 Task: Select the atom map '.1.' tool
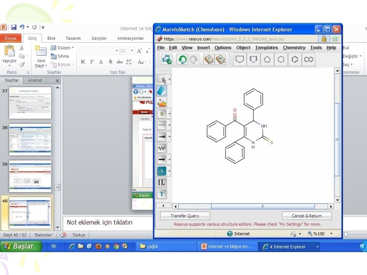(162, 171)
